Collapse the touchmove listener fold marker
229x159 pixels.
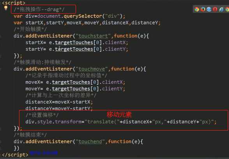(1, 69)
